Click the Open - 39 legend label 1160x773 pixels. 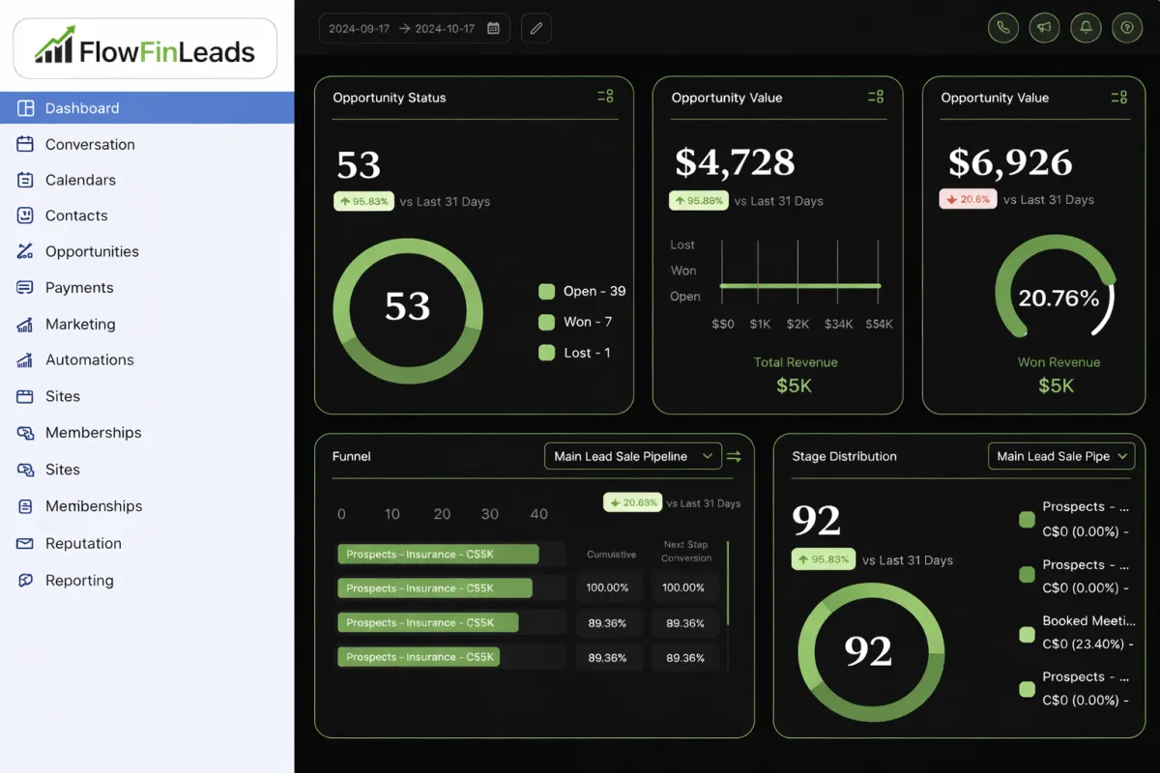[x=594, y=291]
